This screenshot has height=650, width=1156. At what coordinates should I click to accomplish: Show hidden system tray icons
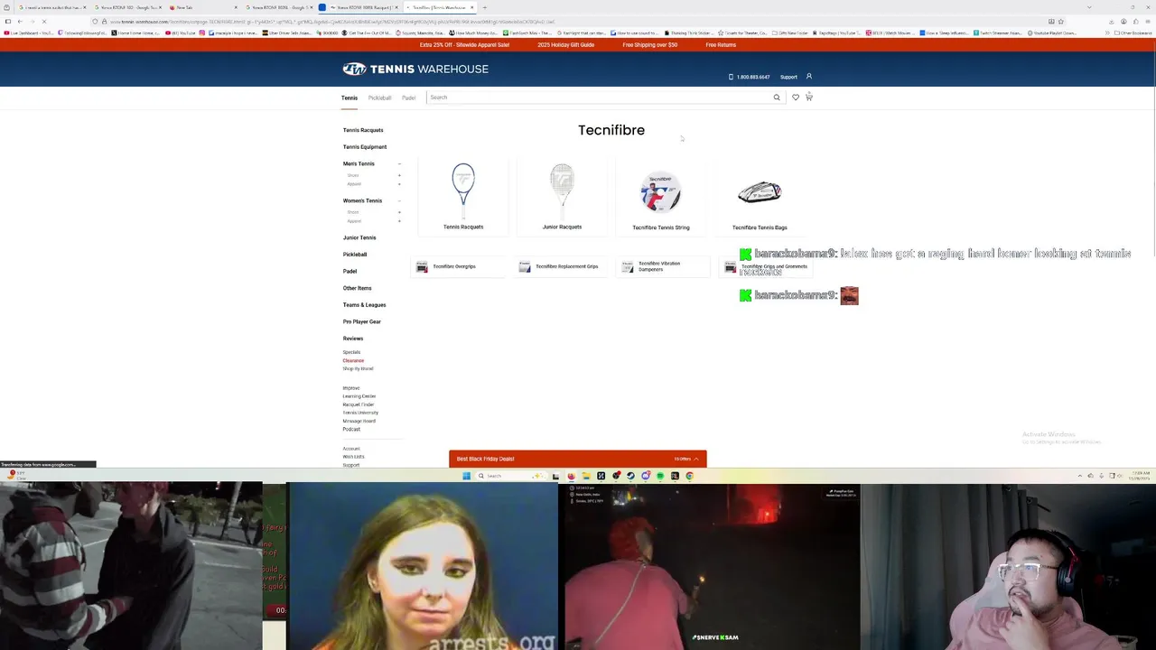click(x=1079, y=476)
